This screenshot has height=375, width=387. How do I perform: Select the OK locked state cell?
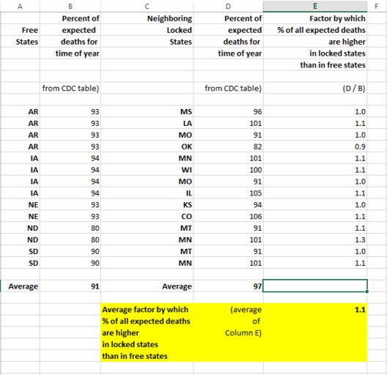click(147, 146)
